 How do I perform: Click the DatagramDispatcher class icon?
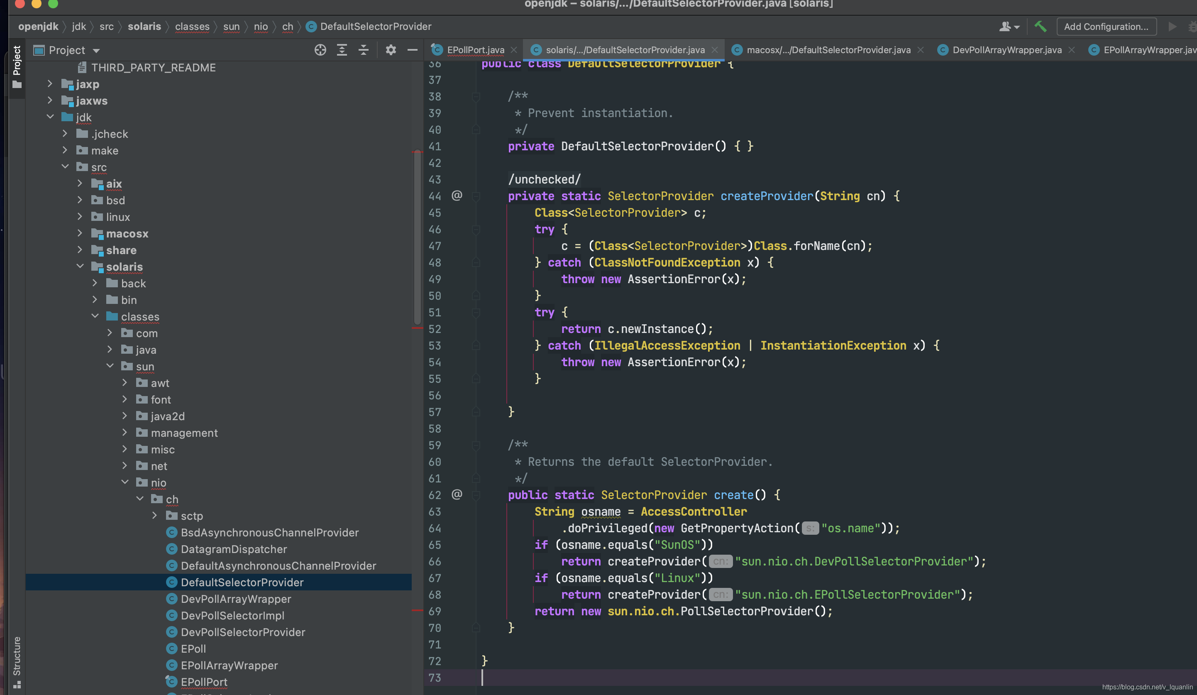coord(171,549)
